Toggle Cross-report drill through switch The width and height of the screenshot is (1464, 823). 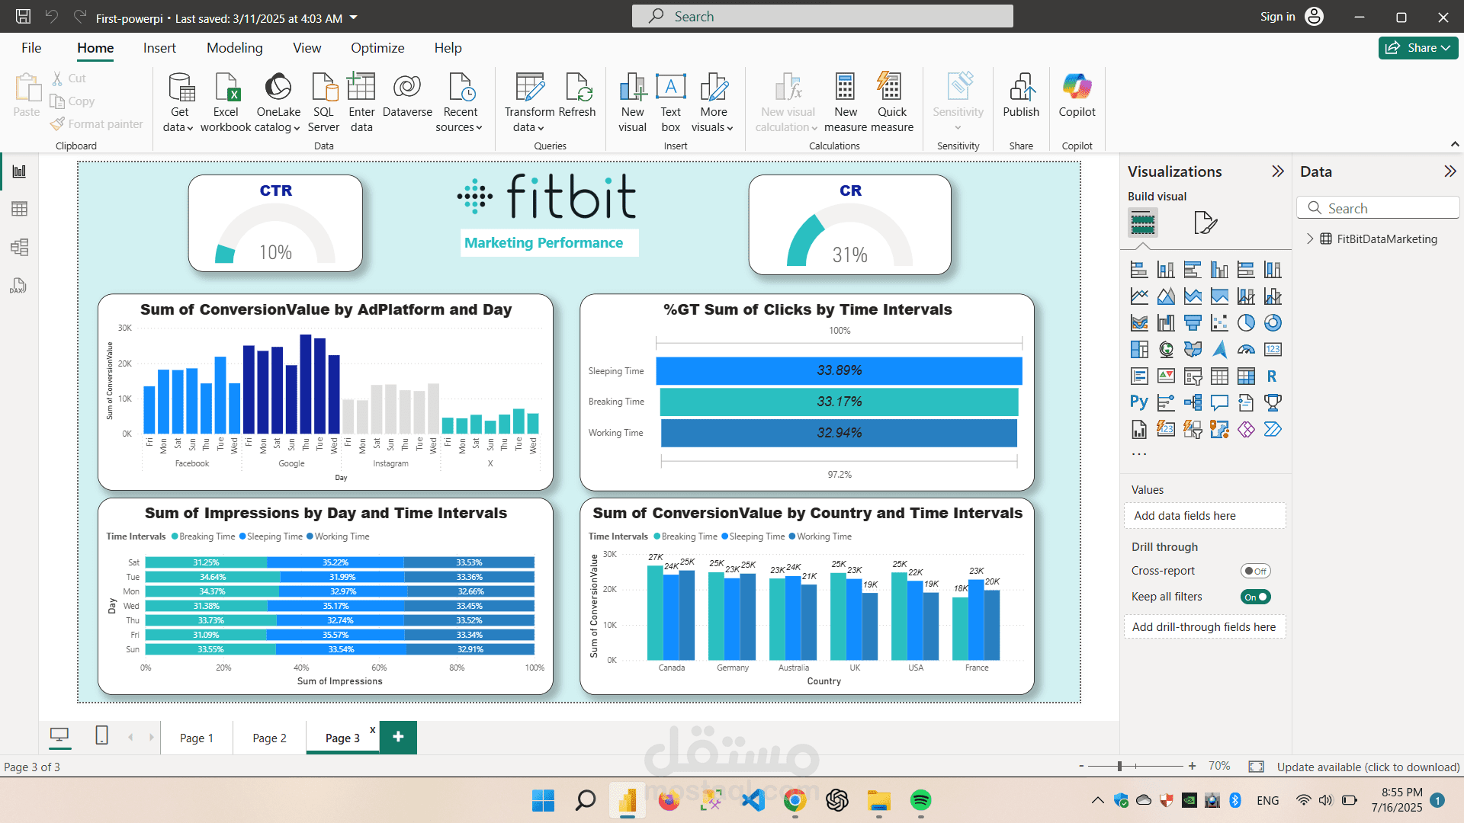(1255, 571)
